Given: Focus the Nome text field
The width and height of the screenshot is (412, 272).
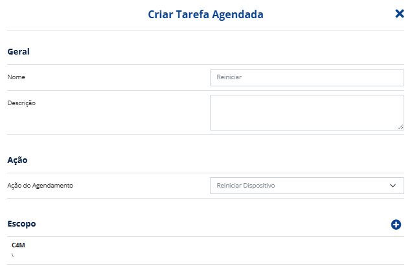Looking at the screenshot, I should (306, 77).
